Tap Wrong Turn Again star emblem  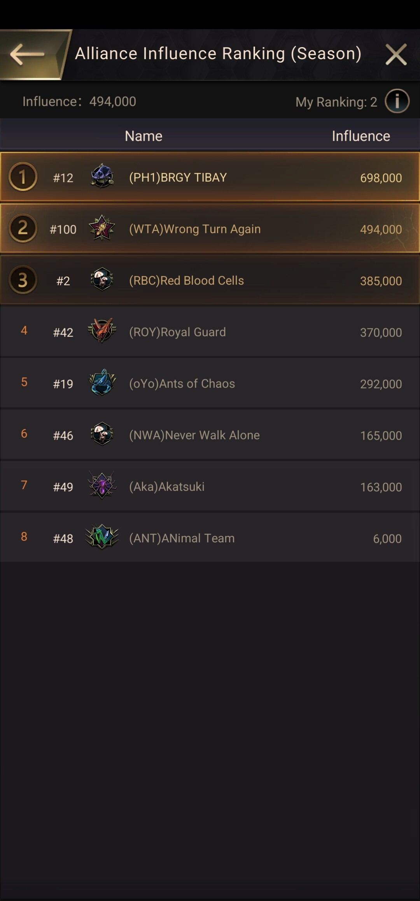(102, 228)
